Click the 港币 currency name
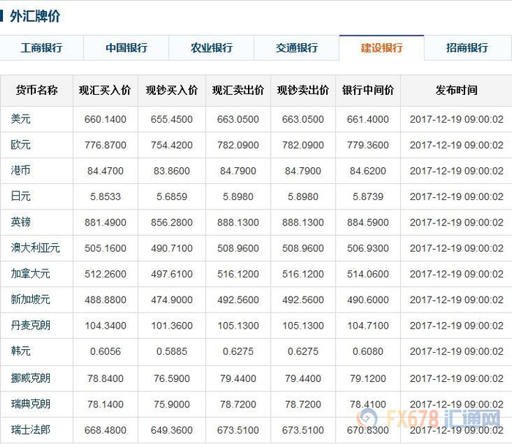Image resolution: width=512 pixels, height=444 pixels. tap(20, 170)
